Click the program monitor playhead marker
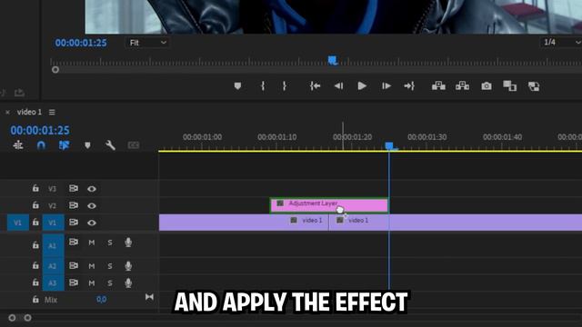582x327 pixels. point(333,60)
